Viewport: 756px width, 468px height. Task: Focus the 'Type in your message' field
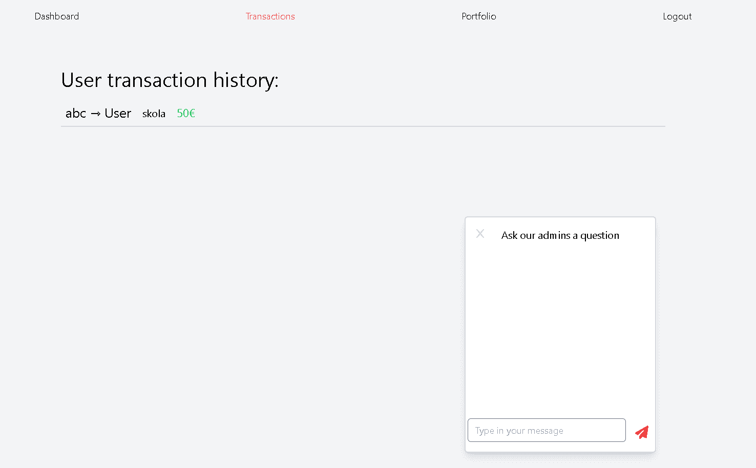(546, 430)
